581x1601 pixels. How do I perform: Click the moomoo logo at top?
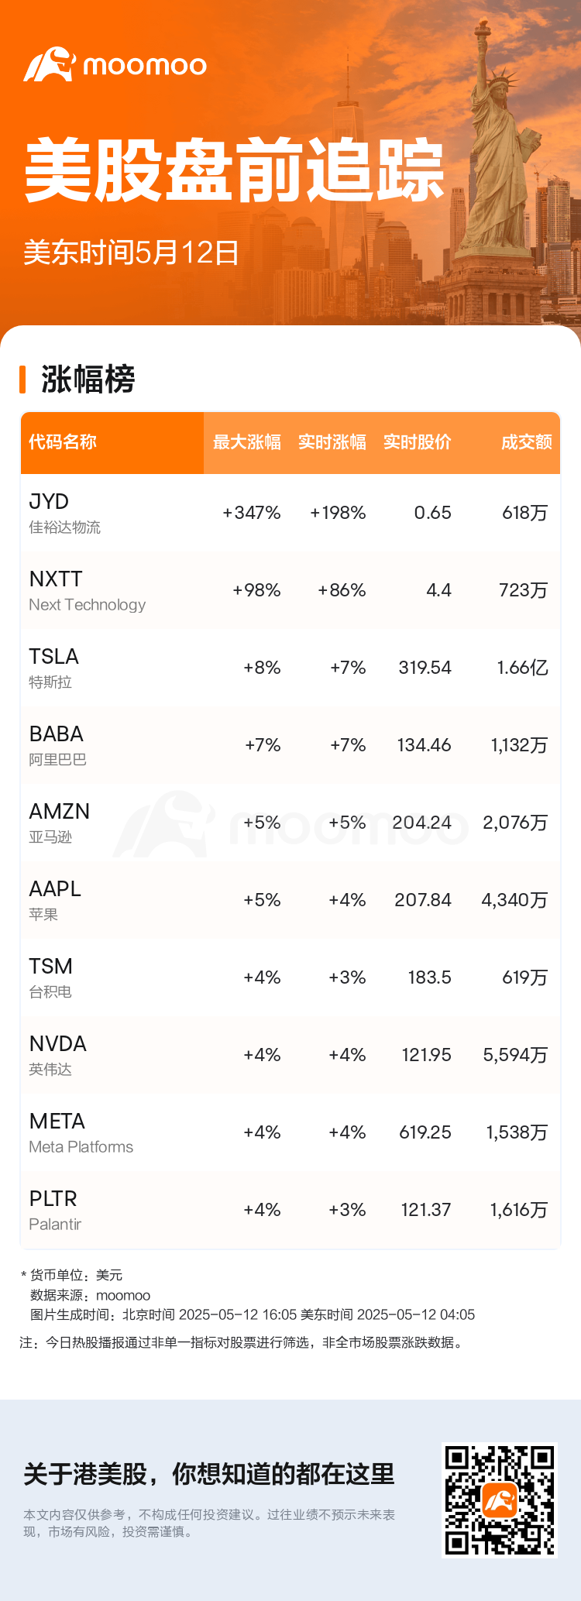click(115, 64)
